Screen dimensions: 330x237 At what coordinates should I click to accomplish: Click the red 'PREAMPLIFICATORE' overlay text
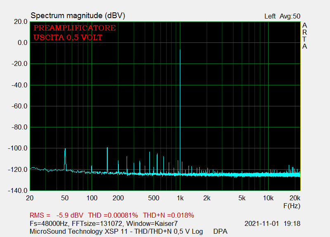click(75, 28)
